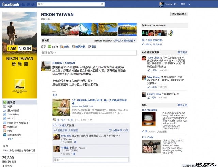
Task: Open blue fabric and yellow tree photo
Action: [x=89, y=30]
